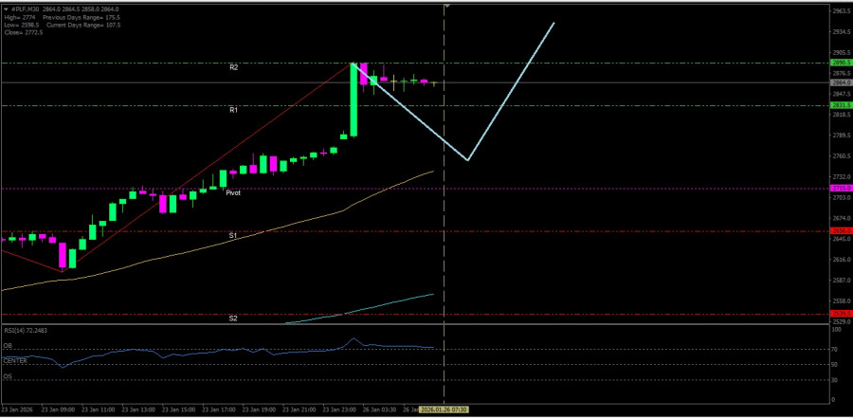The image size is (853, 418).
Task: Click the red 2539.5 price tag
Action: click(841, 314)
